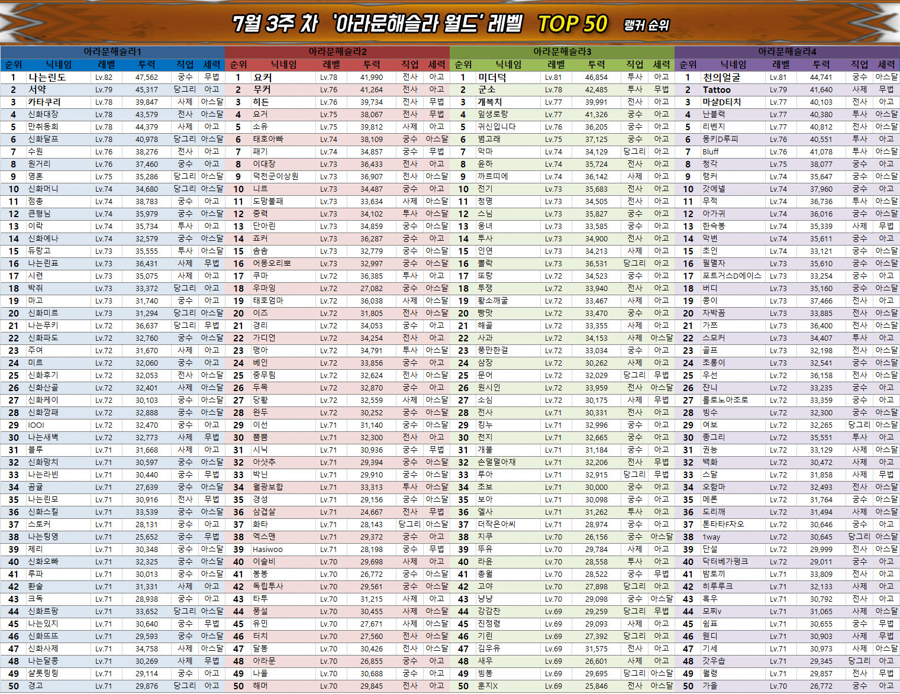This screenshot has width=900, height=694.
Task: Click power value 46,854
Action: coord(596,77)
